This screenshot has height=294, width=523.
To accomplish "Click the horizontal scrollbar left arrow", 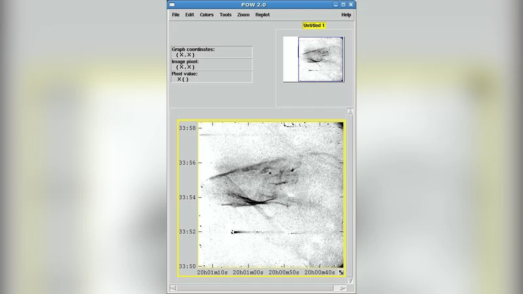I will 173,287.
